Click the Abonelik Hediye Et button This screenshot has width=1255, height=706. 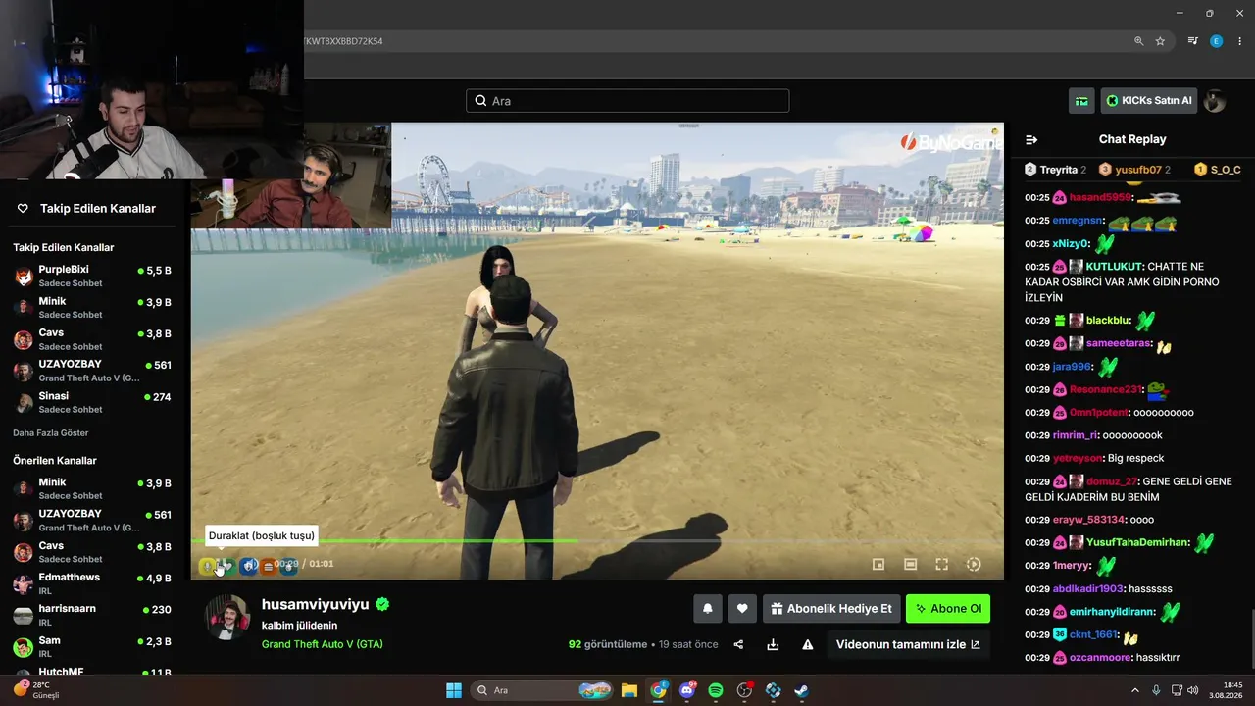(x=831, y=609)
